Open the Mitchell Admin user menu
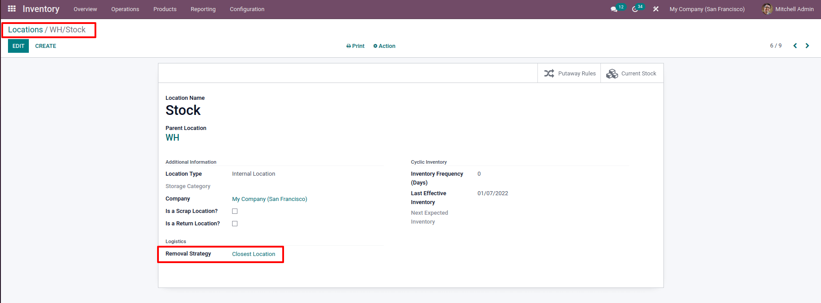821x303 pixels. click(x=788, y=9)
